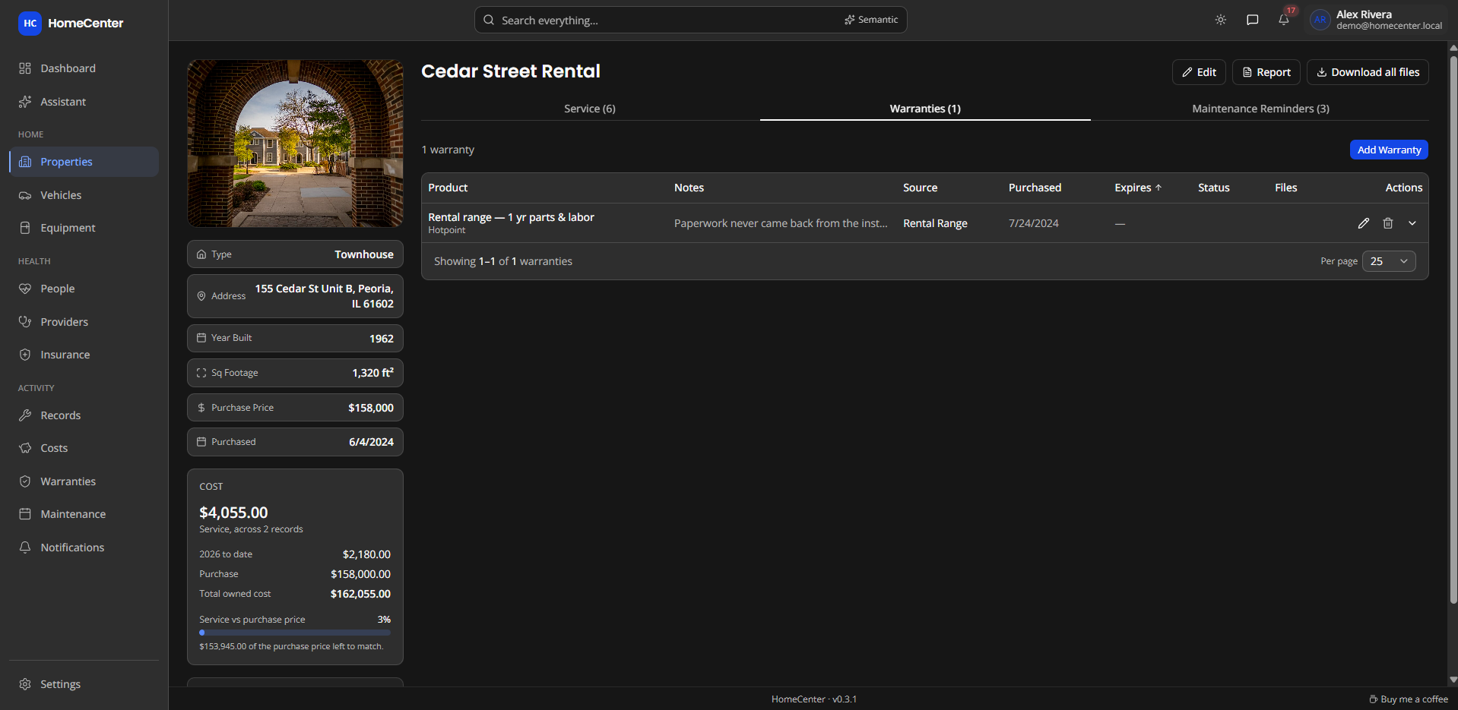Generate a Report for the property

(x=1266, y=72)
